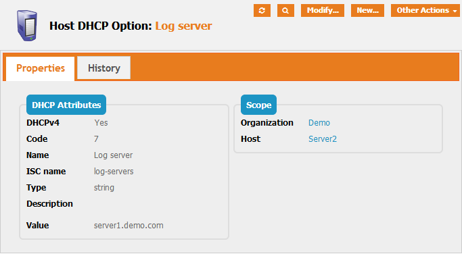The width and height of the screenshot is (462, 256).
Task: Open the Other Actions dropdown menu
Action: pyautogui.click(x=425, y=11)
